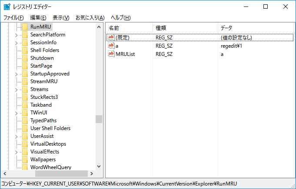The image size is (296, 189).
Task: Click the tree horizontal scrollbar thumb
Action: tap(61, 173)
